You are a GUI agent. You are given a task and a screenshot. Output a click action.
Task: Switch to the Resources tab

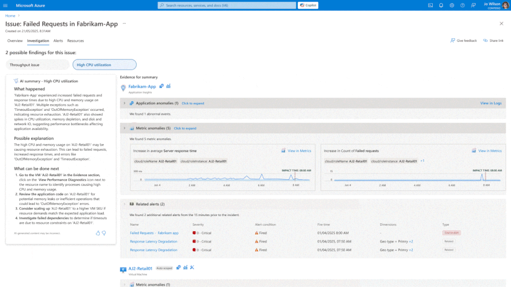[75, 41]
